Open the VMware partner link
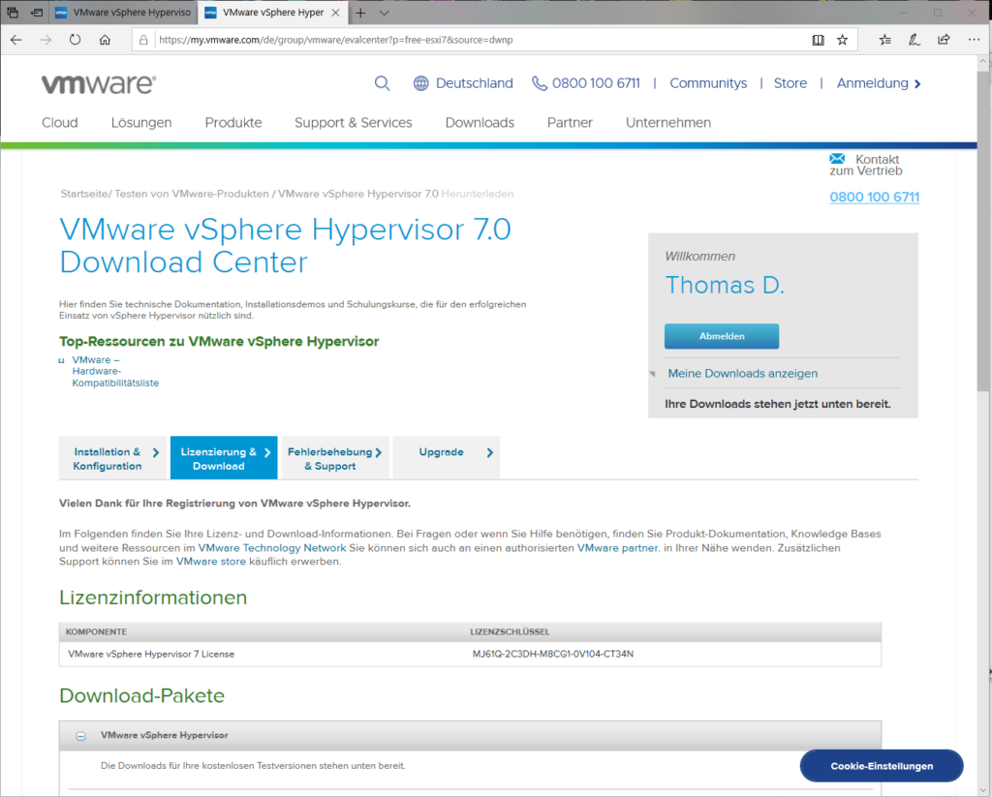The image size is (992, 797). 617,548
